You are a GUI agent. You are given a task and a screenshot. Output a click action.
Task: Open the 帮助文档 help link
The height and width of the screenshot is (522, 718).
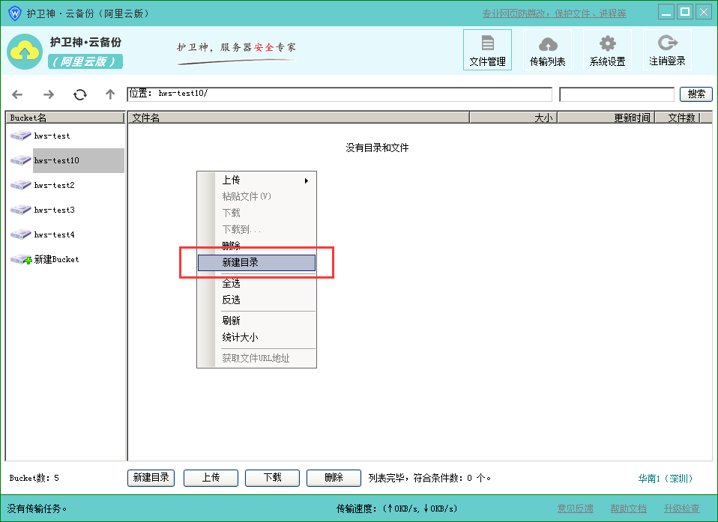[x=628, y=509]
